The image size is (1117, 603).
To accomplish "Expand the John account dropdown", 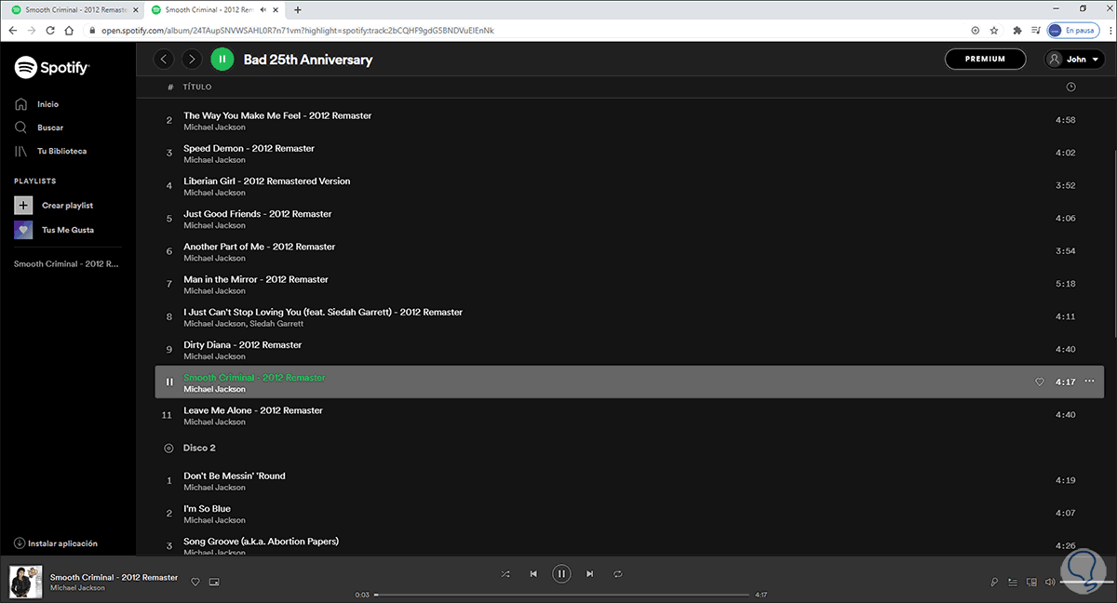I will tap(1075, 59).
